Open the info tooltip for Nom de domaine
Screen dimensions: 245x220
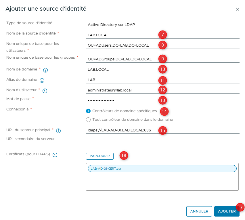point(46,70)
